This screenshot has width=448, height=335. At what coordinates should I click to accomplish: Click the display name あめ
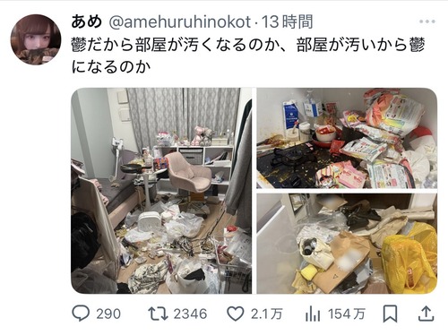tap(87, 21)
